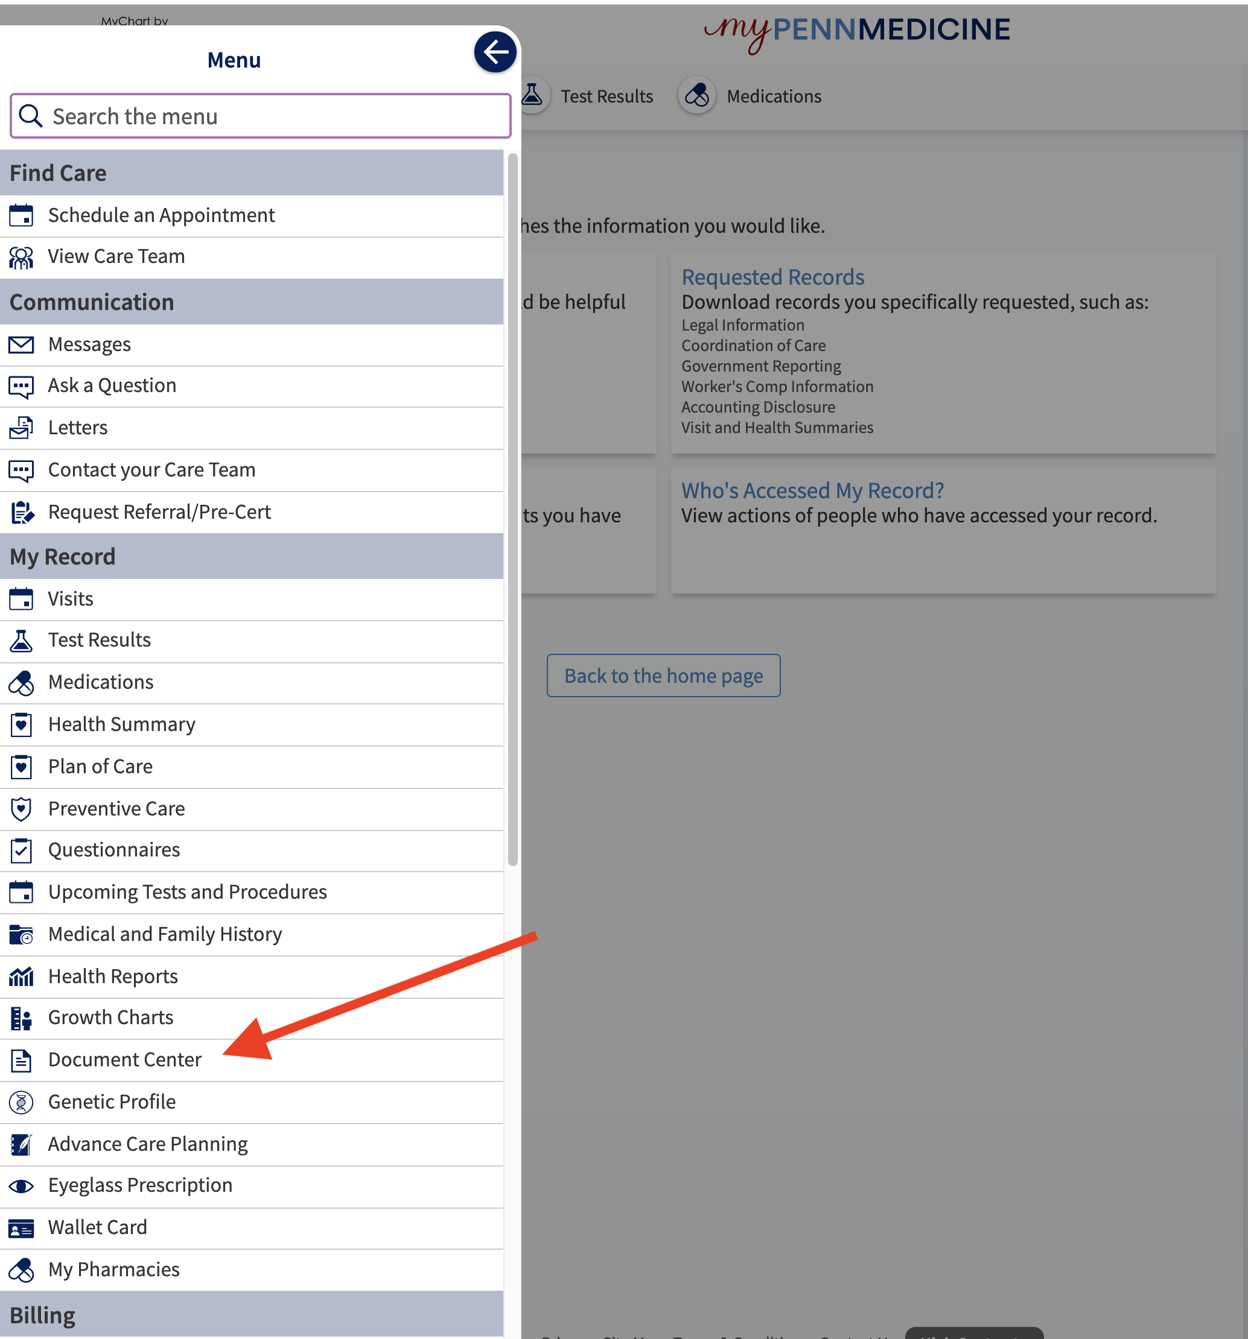Click the menu panel scrollbar
The width and height of the screenshot is (1248, 1339).
pos(512,509)
